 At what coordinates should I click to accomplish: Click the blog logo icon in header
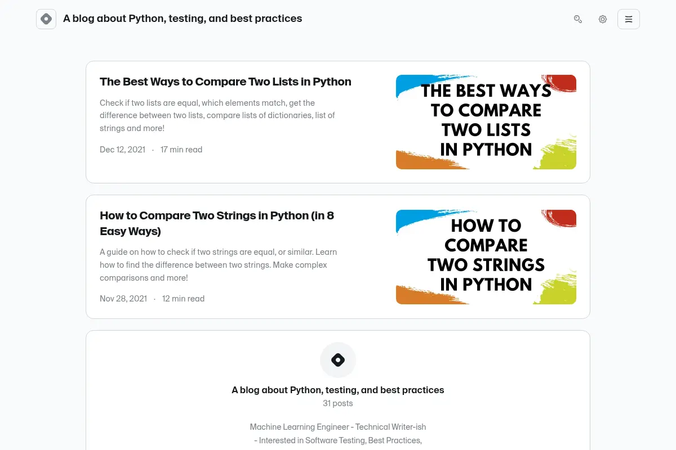46,19
